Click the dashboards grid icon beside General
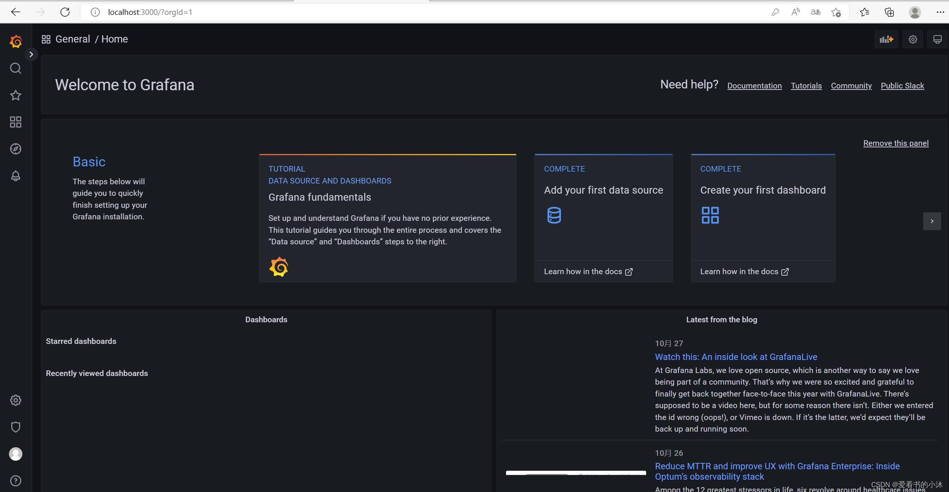This screenshot has width=949, height=492. pos(46,39)
